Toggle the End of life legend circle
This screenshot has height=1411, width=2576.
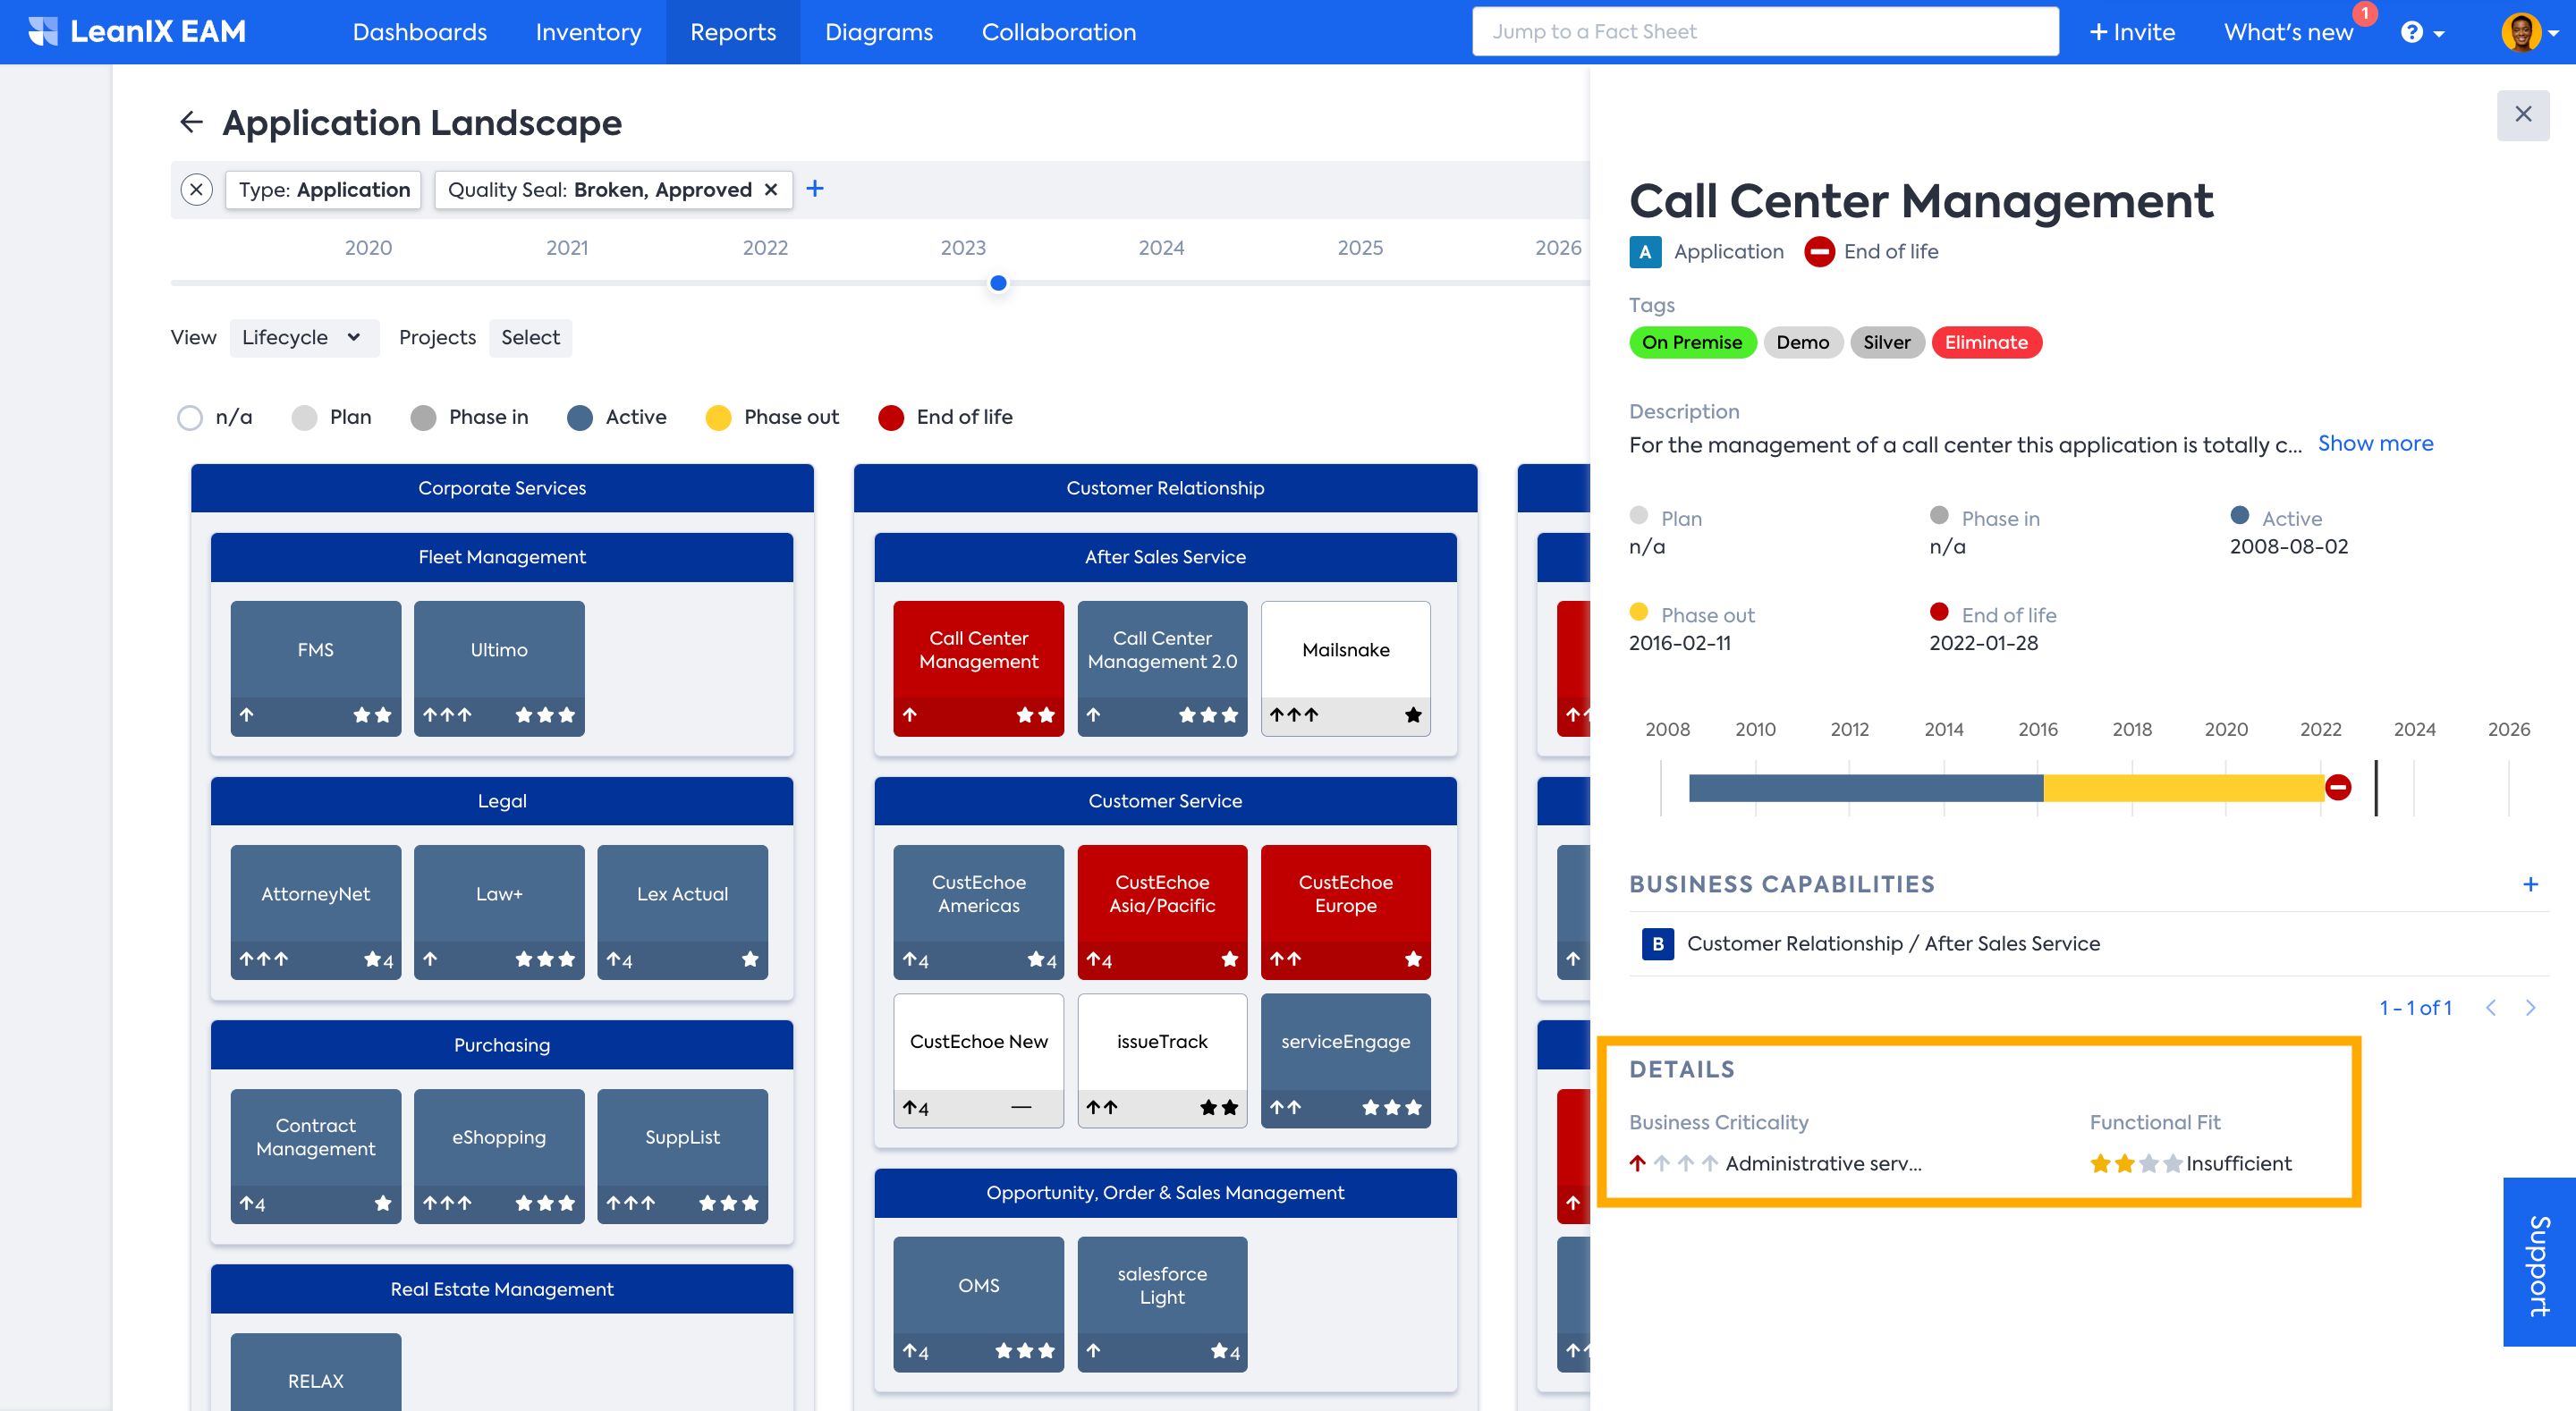coord(890,418)
